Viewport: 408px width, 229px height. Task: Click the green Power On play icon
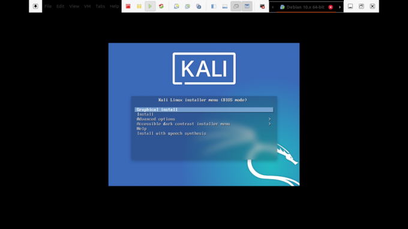[150, 6]
